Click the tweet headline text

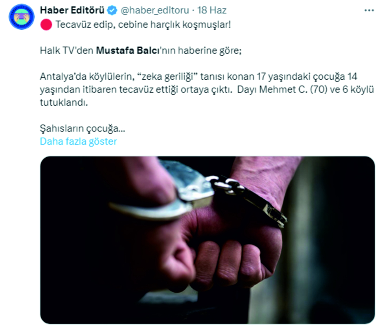tap(143, 25)
